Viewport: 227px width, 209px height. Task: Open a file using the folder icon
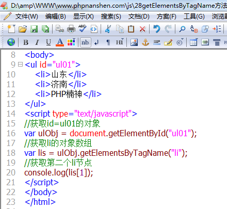point(23,29)
